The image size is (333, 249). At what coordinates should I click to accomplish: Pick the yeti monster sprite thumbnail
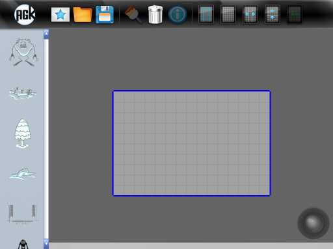click(23, 52)
